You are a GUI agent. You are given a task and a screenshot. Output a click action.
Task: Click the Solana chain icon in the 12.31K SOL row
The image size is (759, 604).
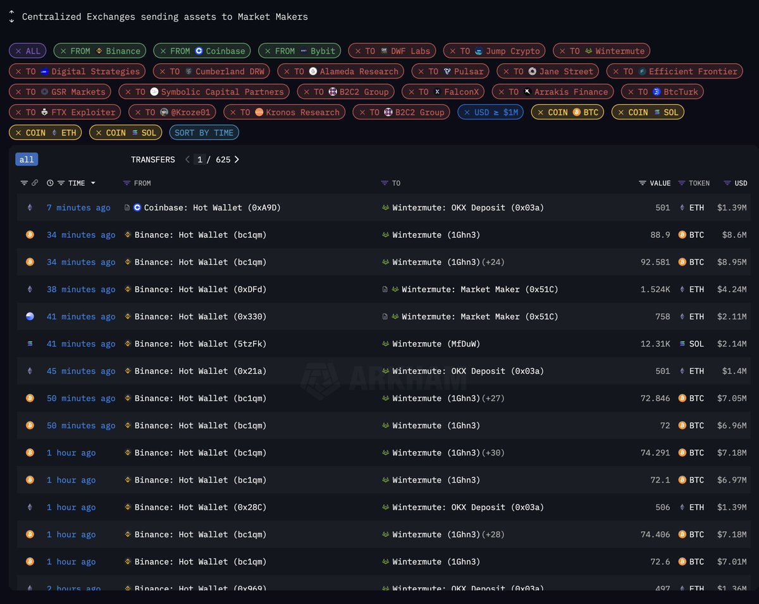click(x=30, y=343)
